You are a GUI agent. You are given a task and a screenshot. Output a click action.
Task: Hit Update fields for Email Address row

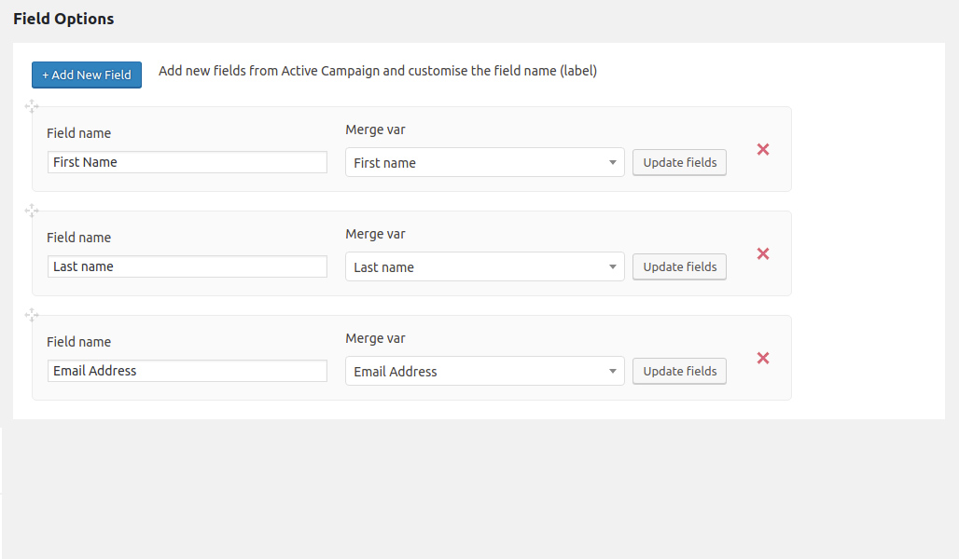pos(679,371)
